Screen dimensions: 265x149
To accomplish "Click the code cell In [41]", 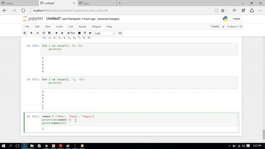I will click(x=139, y=83).
